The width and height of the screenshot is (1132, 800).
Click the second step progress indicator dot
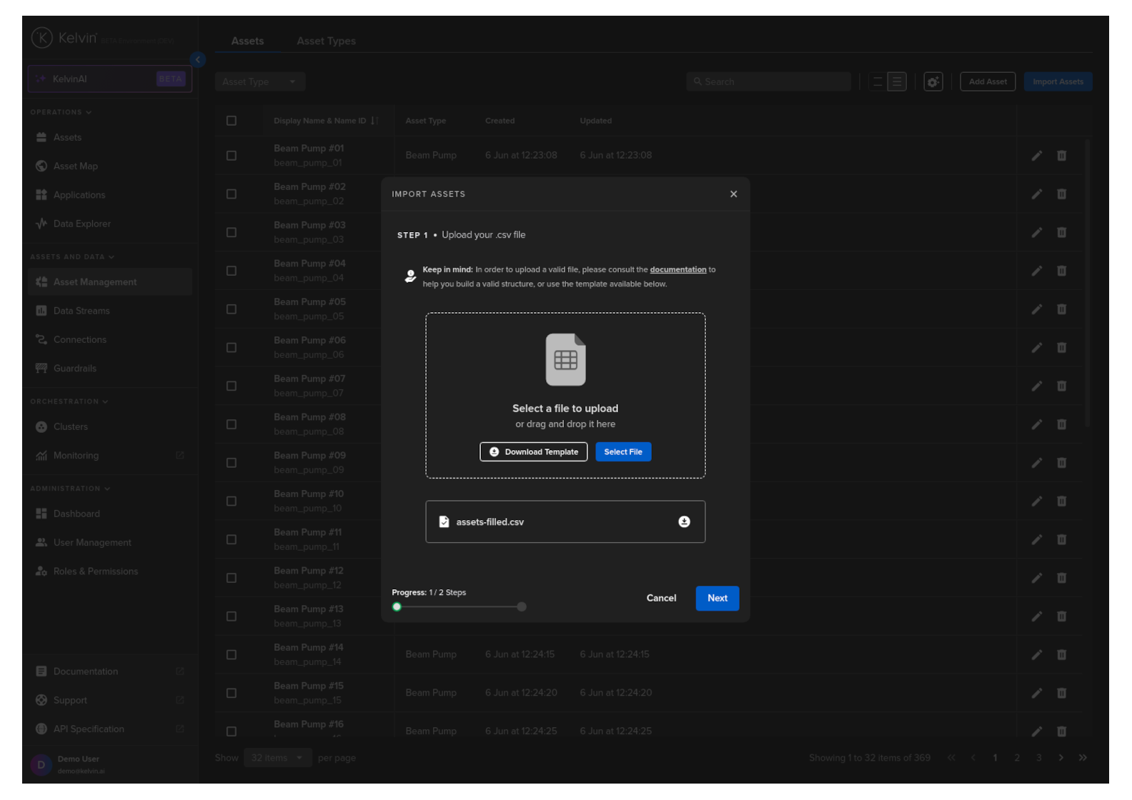pyautogui.click(x=522, y=607)
